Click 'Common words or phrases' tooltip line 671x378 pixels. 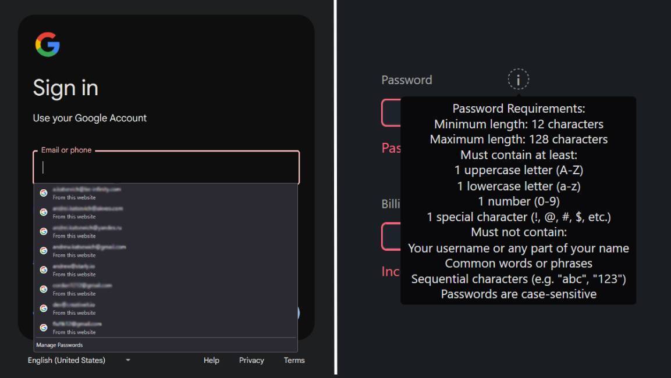(x=519, y=263)
